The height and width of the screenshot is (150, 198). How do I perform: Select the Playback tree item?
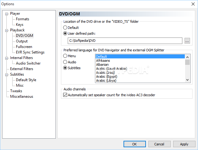(17, 30)
